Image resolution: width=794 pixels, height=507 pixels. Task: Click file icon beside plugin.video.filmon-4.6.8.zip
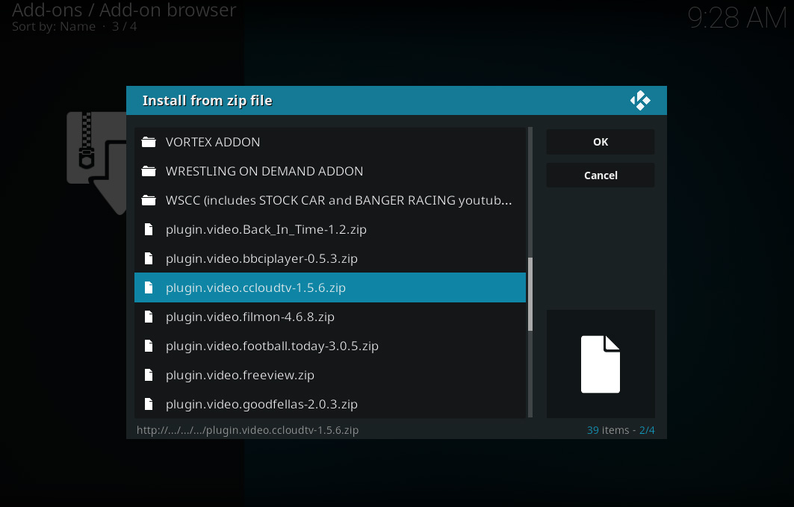click(149, 317)
